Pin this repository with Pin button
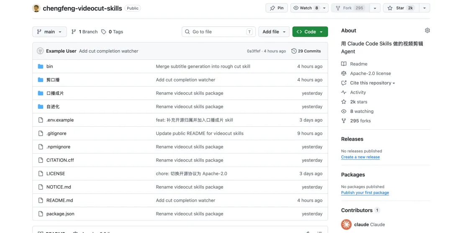The image size is (452, 233). tap(277, 8)
